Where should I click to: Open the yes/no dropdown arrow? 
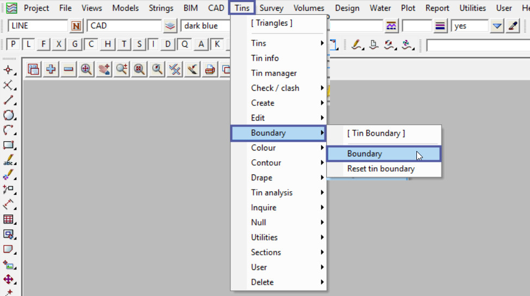[x=497, y=26]
